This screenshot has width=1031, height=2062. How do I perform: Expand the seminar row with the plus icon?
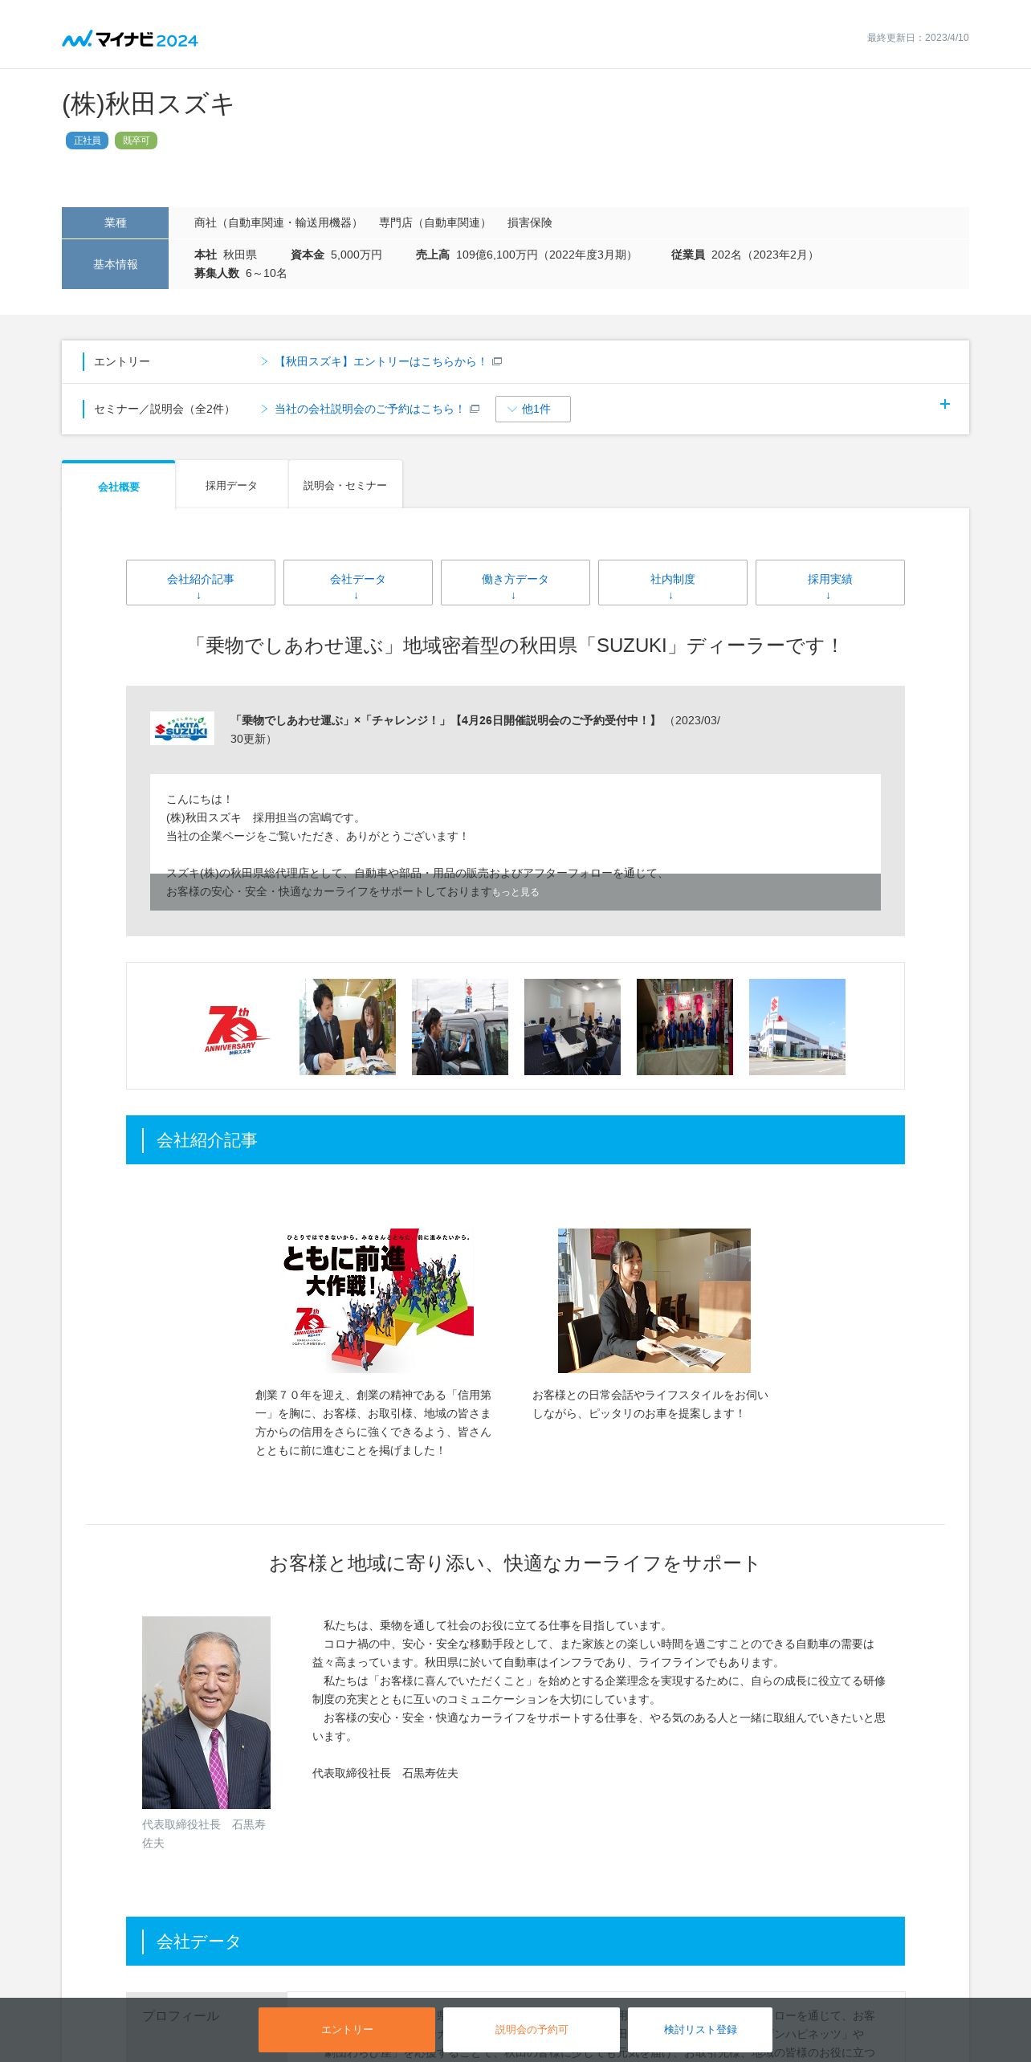coord(944,404)
